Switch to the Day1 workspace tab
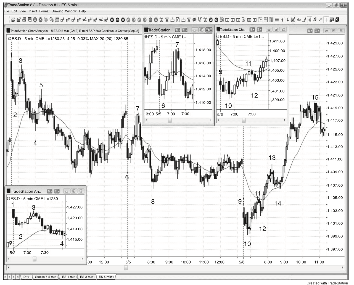Viewport: 354px width, 285px height. pyautogui.click(x=27, y=277)
